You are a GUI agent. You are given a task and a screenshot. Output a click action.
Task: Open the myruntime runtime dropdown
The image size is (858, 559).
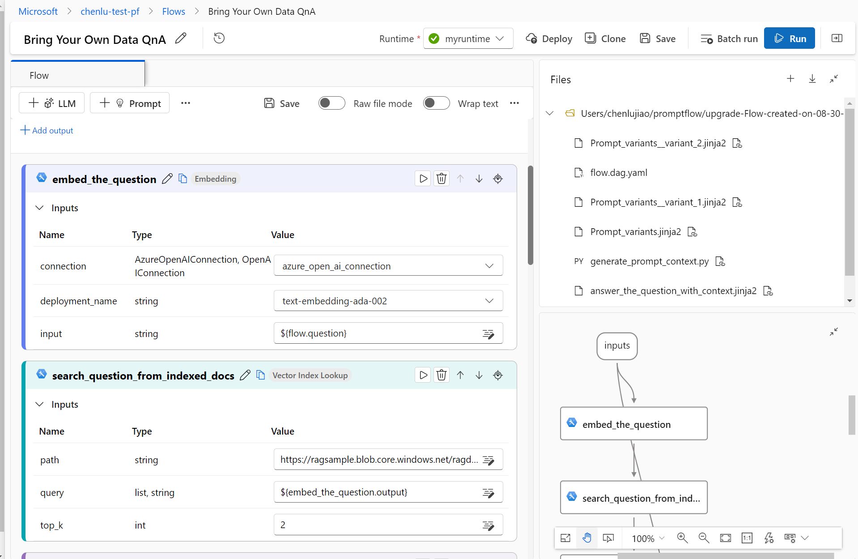coord(468,39)
